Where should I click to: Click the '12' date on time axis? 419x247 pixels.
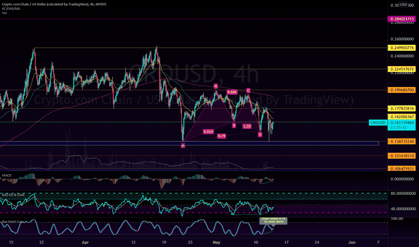point(134,243)
